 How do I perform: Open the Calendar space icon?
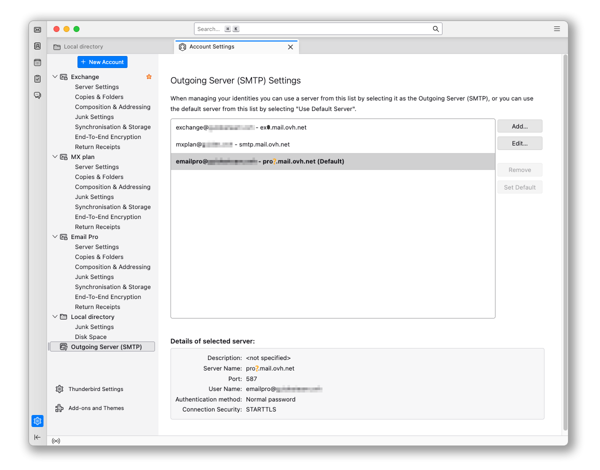tap(37, 62)
